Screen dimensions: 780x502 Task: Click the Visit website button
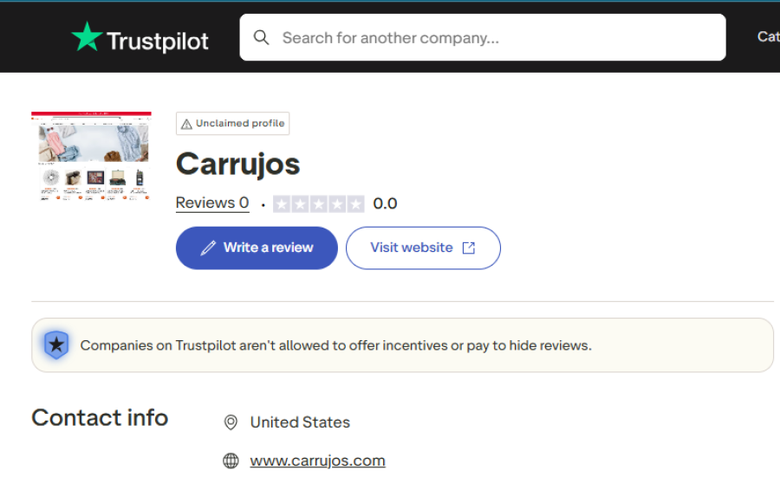(423, 248)
